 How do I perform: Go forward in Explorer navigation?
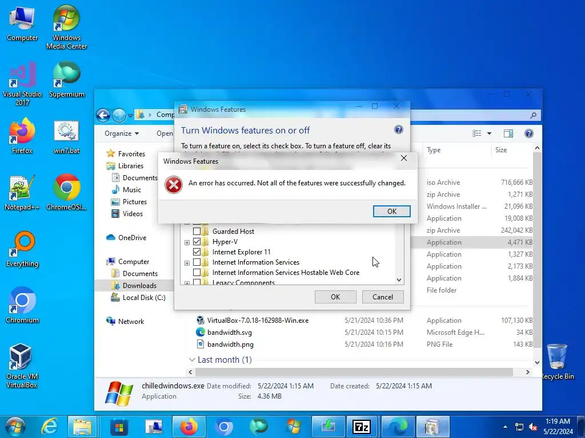pyautogui.click(x=119, y=115)
